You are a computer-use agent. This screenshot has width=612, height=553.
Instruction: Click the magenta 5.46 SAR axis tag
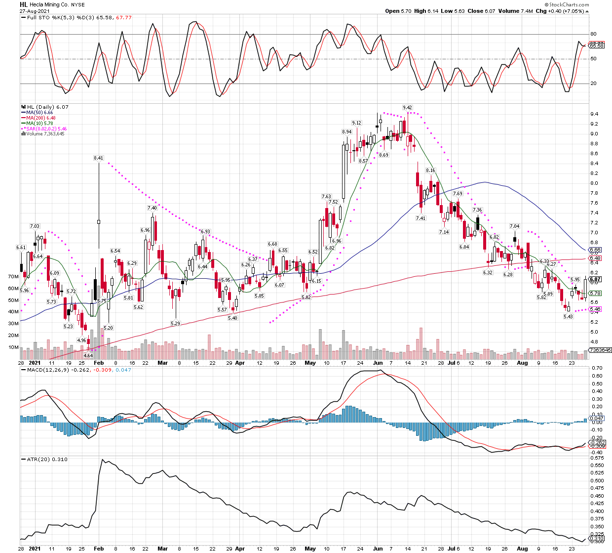click(596, 309)
